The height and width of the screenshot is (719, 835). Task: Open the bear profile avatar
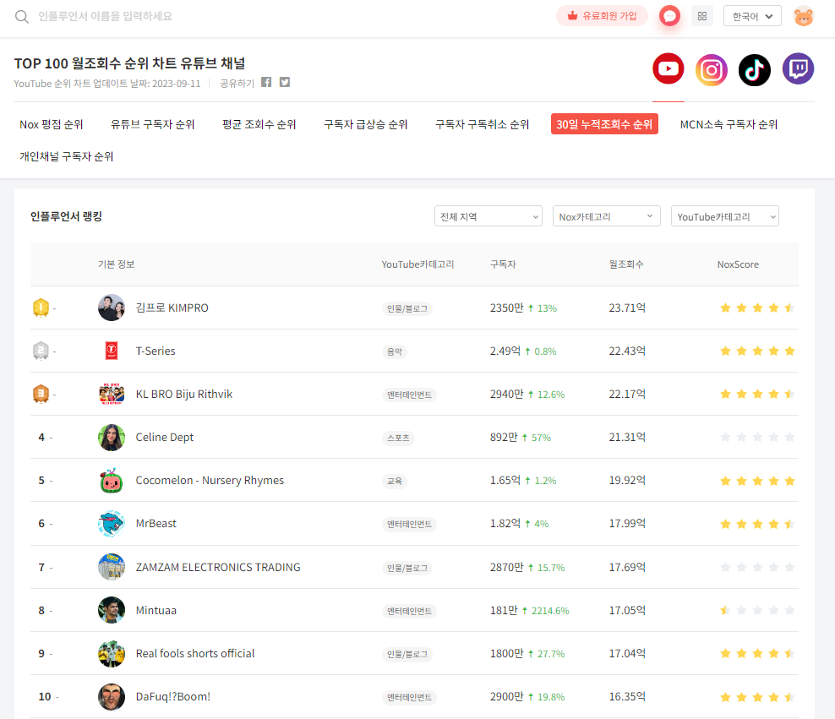tap(803, 17)
